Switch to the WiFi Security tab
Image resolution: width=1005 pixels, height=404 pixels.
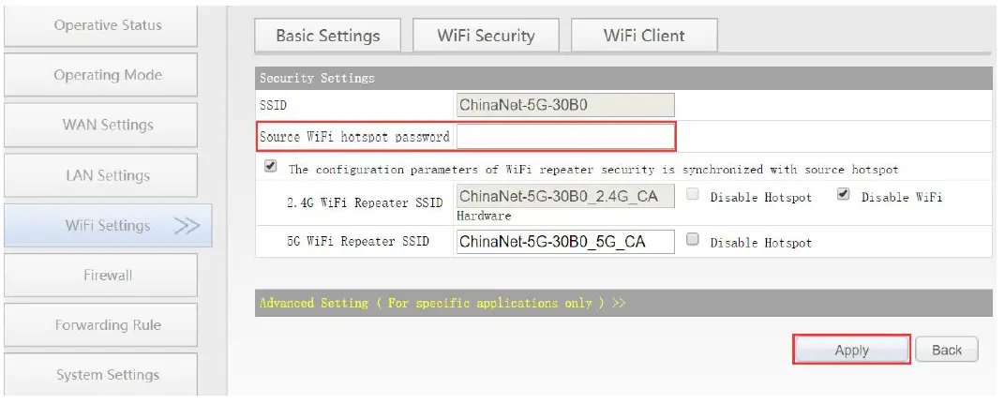pos(486,36)
